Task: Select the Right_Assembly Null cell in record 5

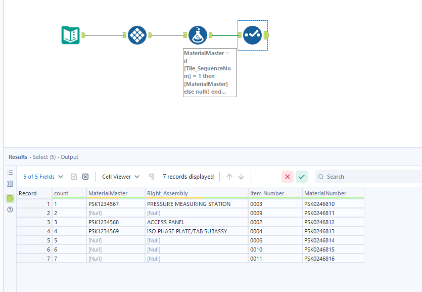Action: coord(197,240)
